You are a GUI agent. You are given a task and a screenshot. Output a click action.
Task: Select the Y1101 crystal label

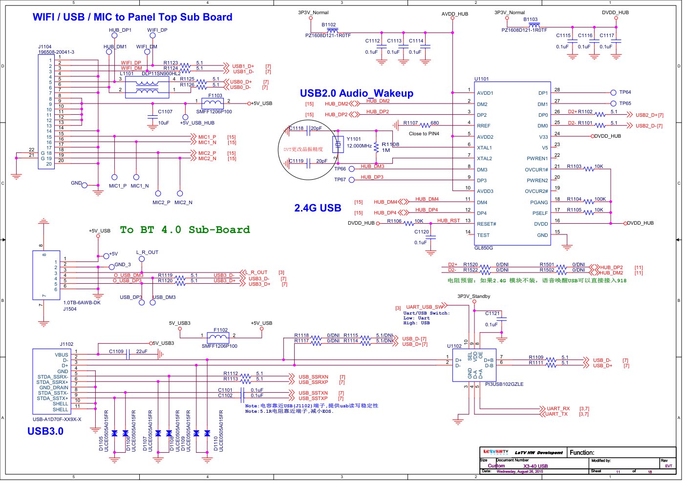point(354,139)
